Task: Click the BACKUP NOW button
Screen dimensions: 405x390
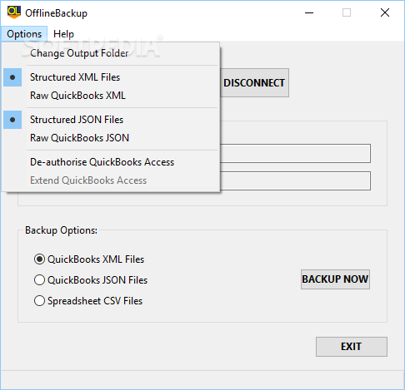Action: (x=335, y=279)
